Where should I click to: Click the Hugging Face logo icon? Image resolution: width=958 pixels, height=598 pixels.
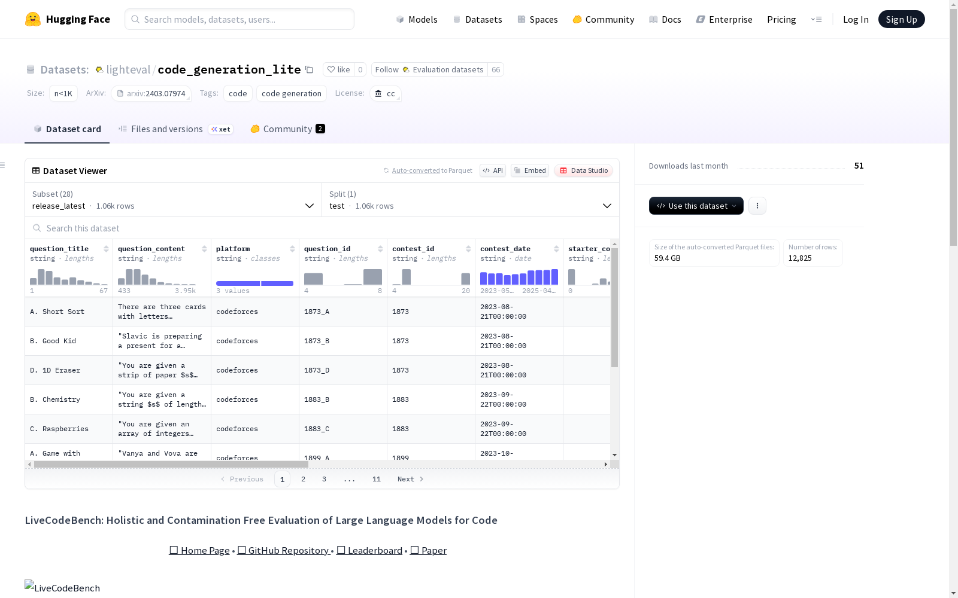[33, 19]
